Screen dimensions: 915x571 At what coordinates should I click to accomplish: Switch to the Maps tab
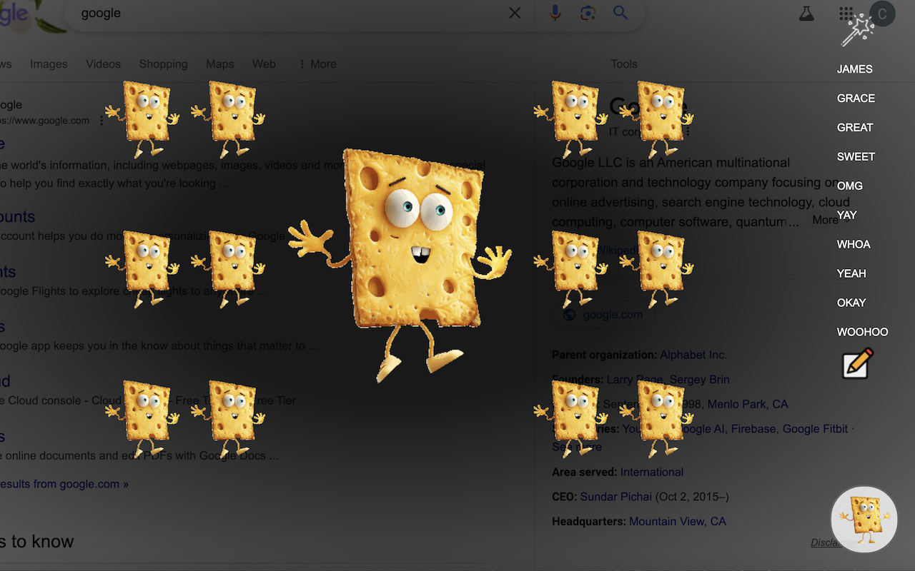tap(220, 64)
